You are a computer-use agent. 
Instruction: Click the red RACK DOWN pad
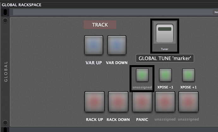(x=118, y=102)
